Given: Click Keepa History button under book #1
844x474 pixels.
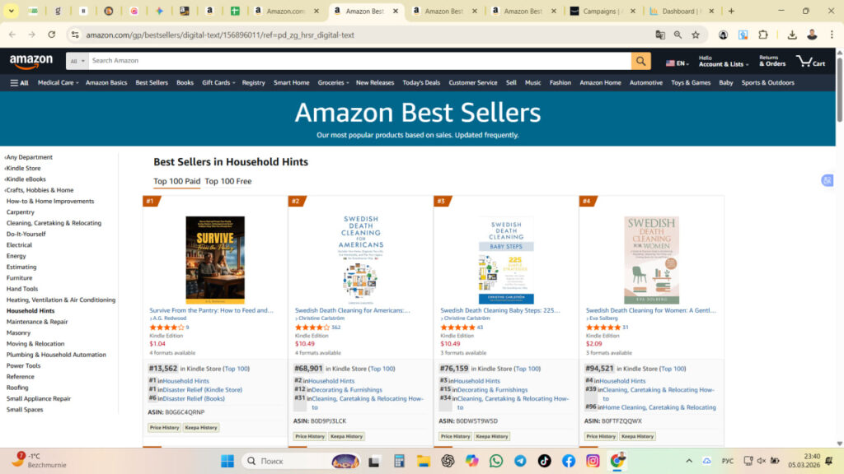Looking at the screenshot, I should [201, 428].
